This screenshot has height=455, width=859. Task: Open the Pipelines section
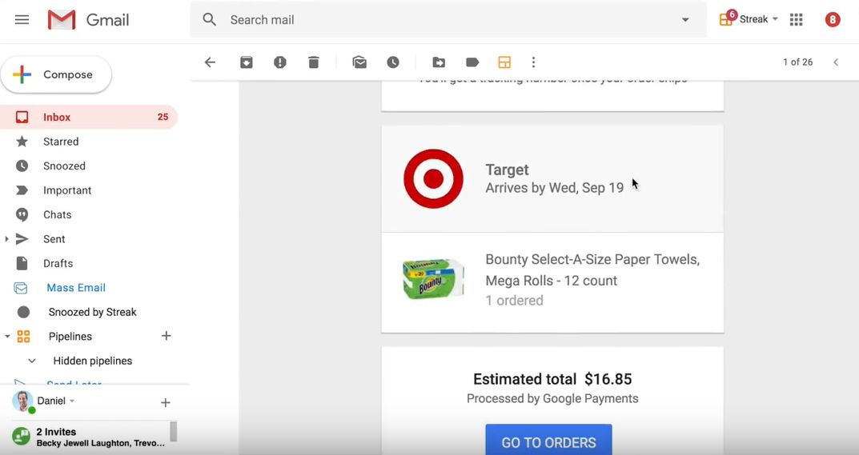70,336
